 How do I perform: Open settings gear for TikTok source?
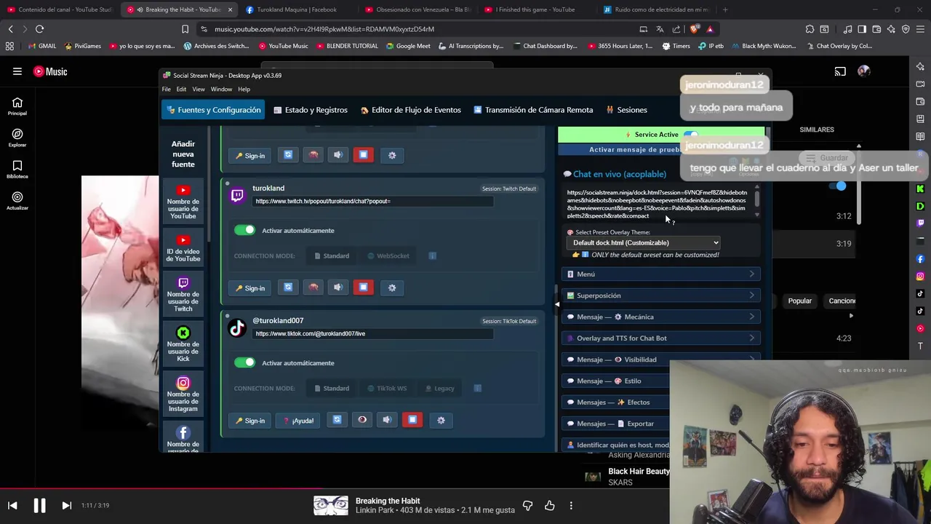pyautogui.click(x=441, y=420)
